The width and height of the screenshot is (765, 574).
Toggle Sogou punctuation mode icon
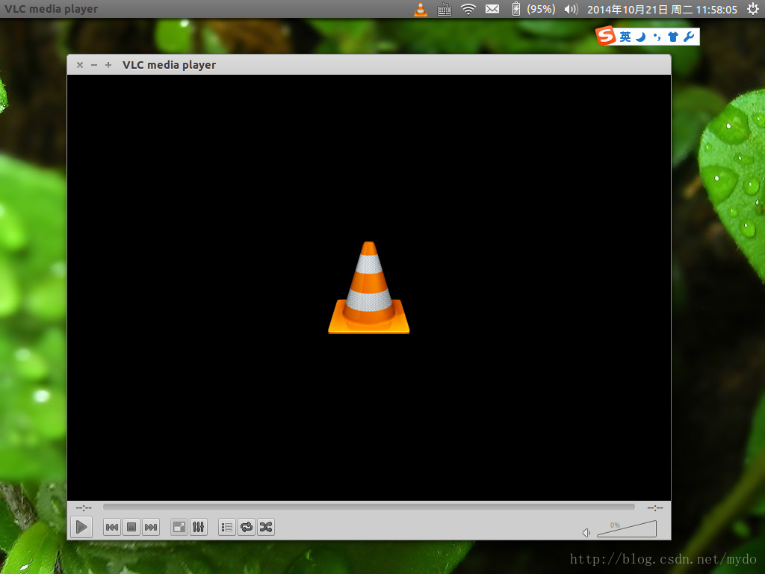coord(657,37)
